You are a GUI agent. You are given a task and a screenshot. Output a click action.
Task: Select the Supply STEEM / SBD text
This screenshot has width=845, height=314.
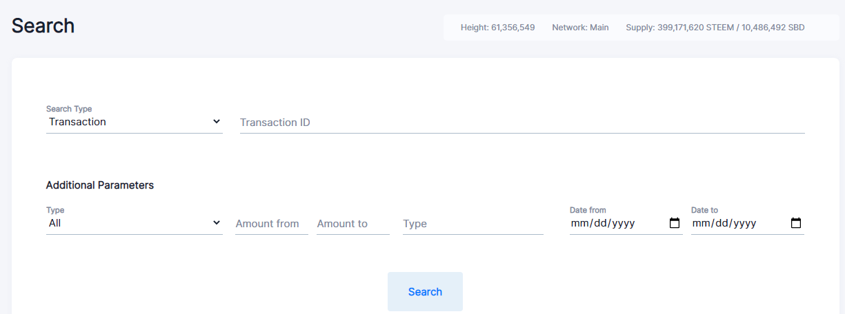click(x=715, y=28)
